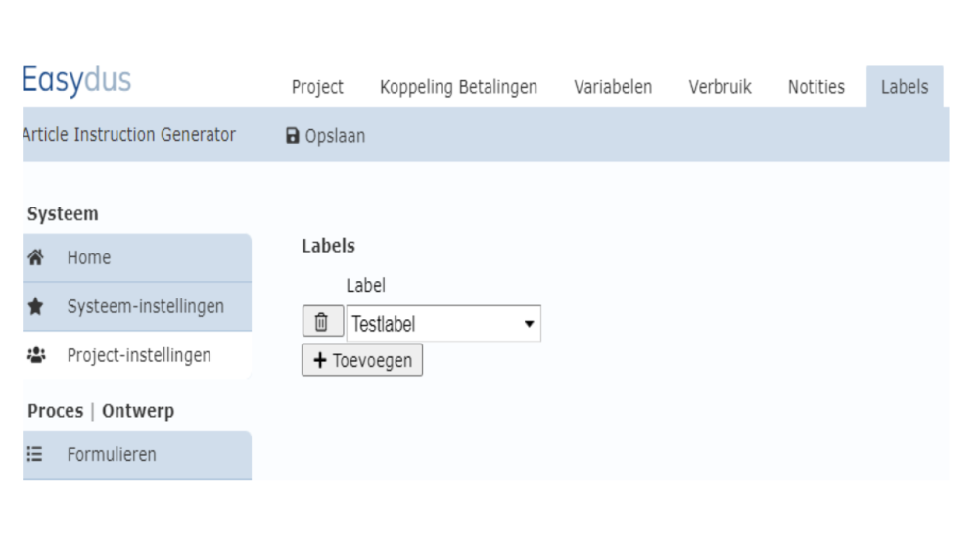
Task: Open Systeem-instellingen in the sidebar
Action: tap(145, 307)
